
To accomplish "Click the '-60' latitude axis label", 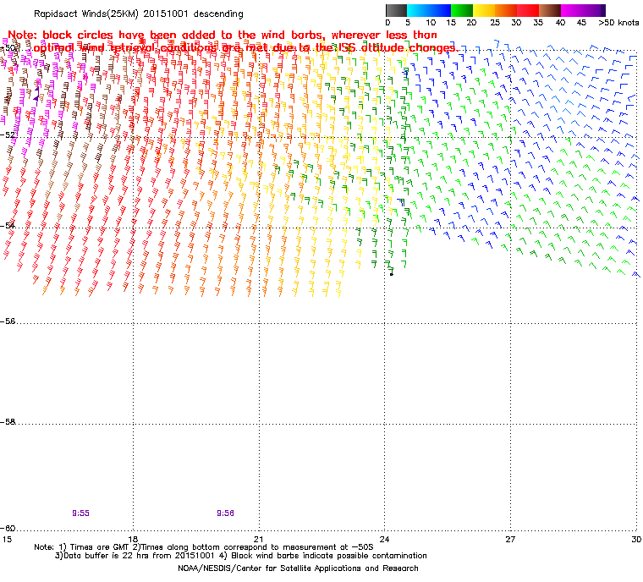I will 8,528.
